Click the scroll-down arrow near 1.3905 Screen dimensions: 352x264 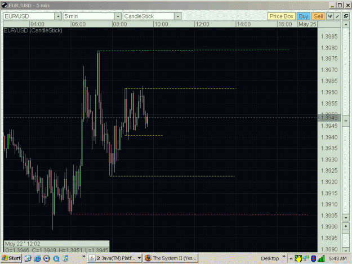point(346,218)
